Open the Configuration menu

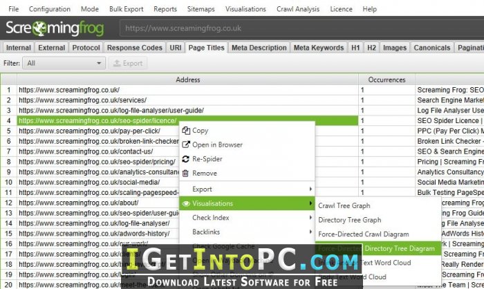point(50,9)
